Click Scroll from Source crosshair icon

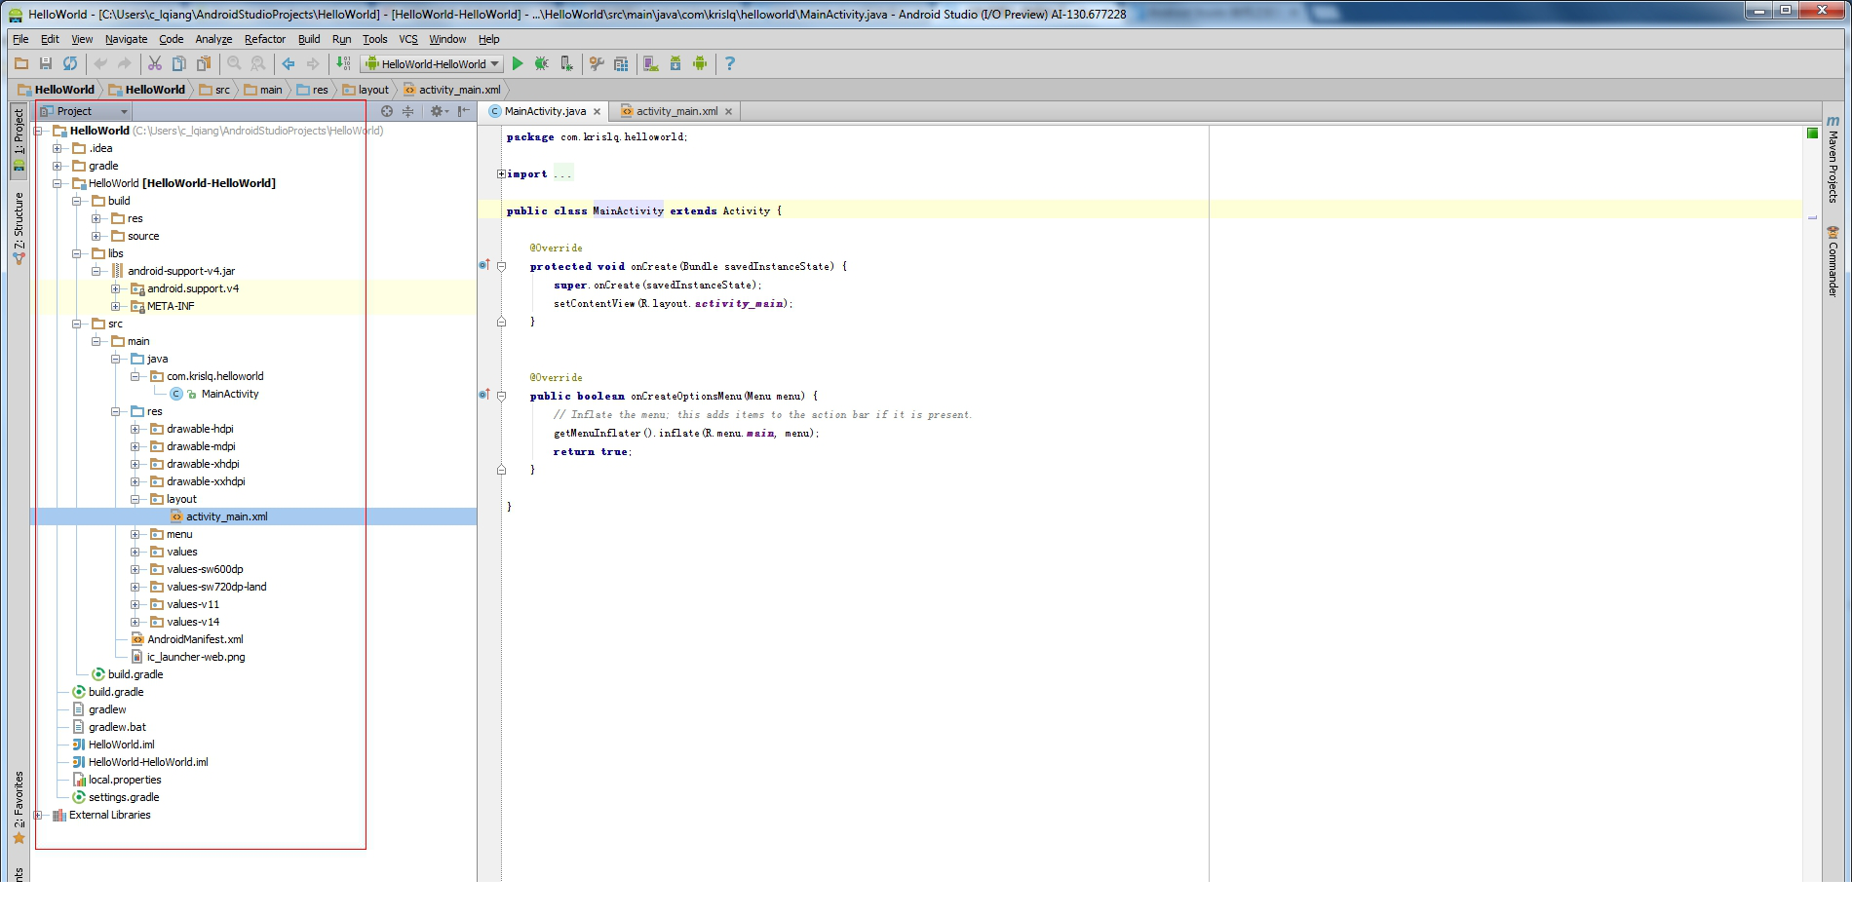tap(387, 111)
